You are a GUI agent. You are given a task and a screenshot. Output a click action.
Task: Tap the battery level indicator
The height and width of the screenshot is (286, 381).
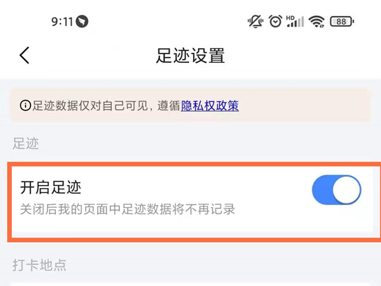pos(342,22)
